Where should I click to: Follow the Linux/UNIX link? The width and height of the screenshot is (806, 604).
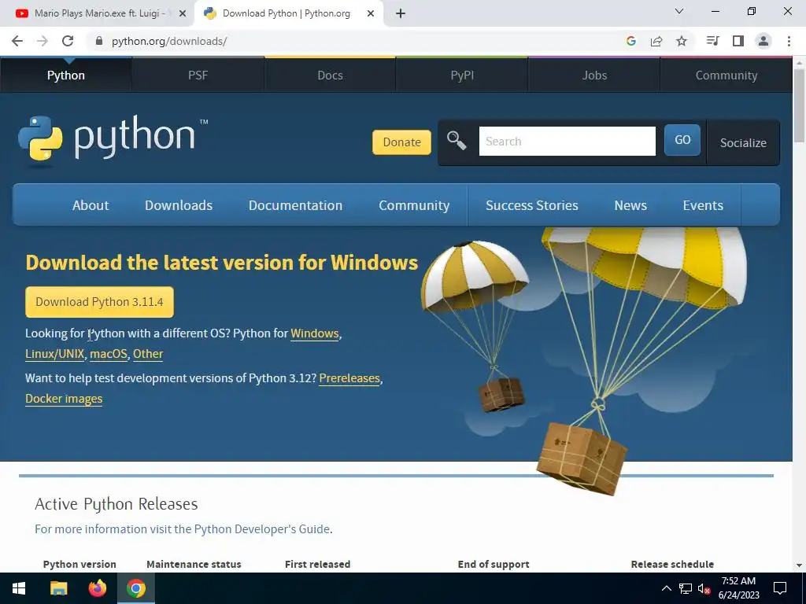tap(54, 354)
